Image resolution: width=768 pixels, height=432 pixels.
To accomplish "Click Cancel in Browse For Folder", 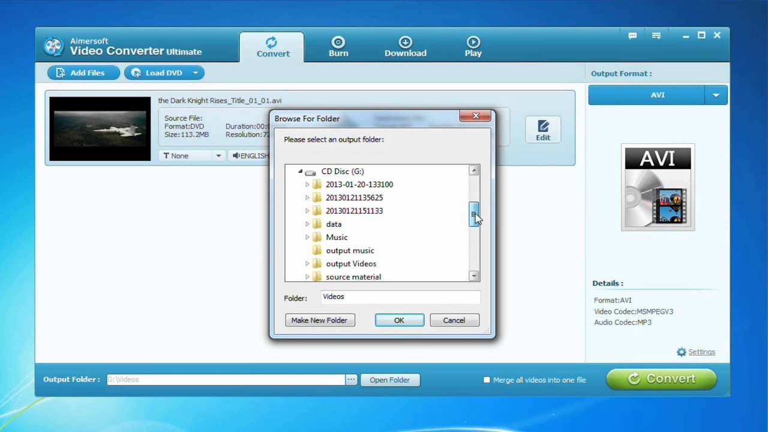I will 454,320.
